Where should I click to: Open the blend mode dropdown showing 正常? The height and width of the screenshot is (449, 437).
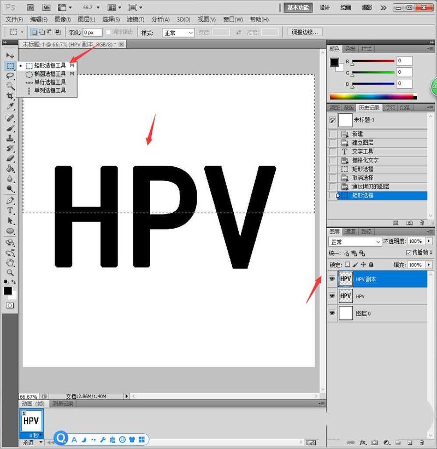click(x=355, y=241)
